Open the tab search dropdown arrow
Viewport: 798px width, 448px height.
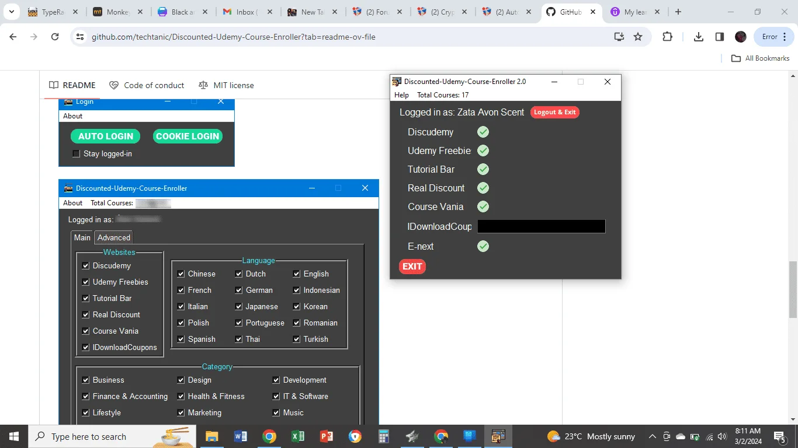[11, 12]
